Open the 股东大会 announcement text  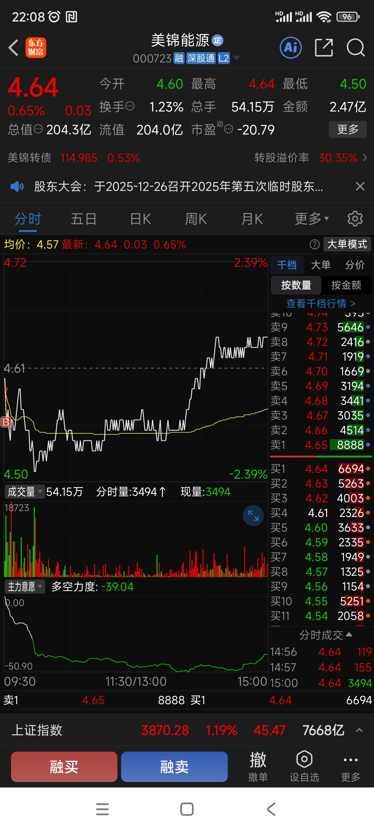[x=178, y=187]
